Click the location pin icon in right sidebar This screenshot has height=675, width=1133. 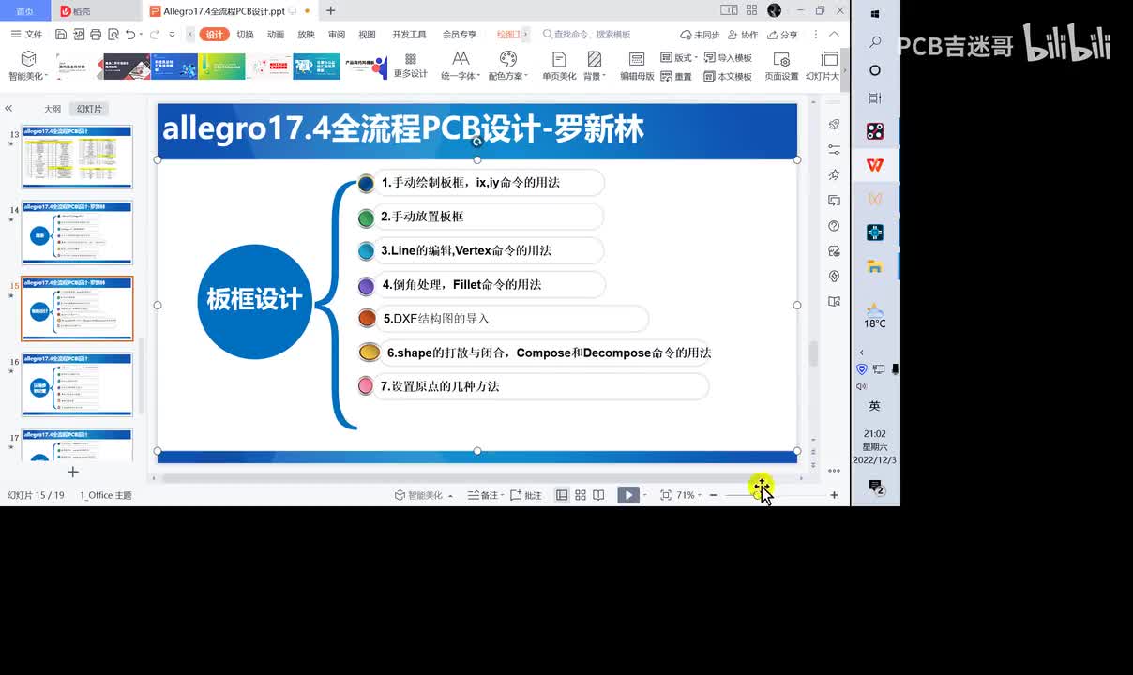click(x=834, y=277)
